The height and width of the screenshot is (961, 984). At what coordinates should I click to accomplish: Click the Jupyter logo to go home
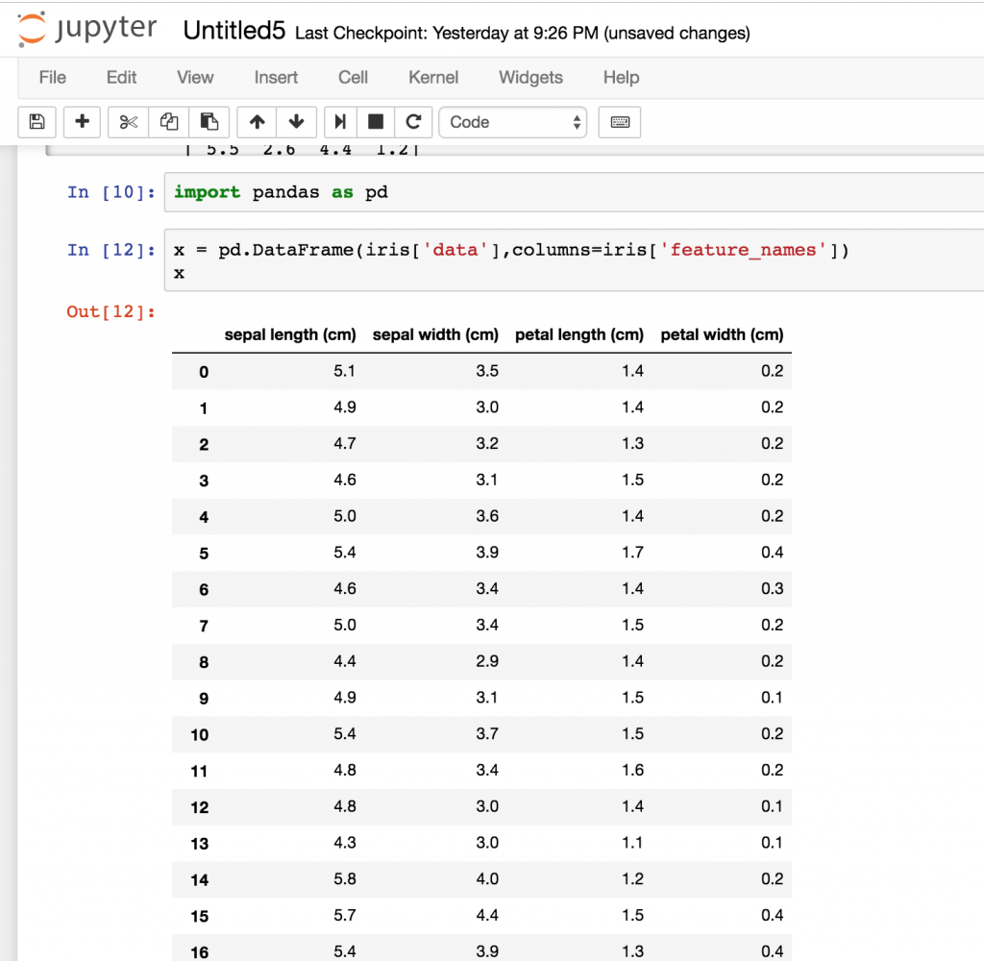tap(87, 29)
